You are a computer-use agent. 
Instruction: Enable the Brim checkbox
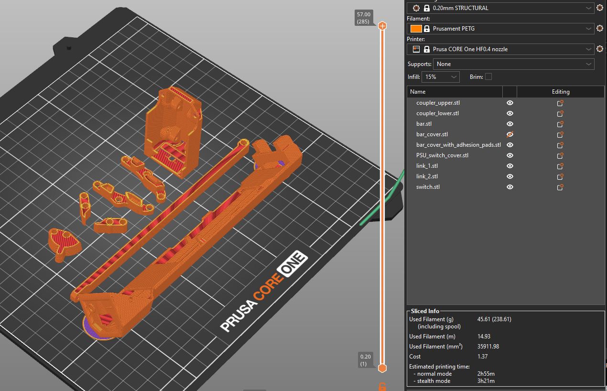tap(488, 76)
